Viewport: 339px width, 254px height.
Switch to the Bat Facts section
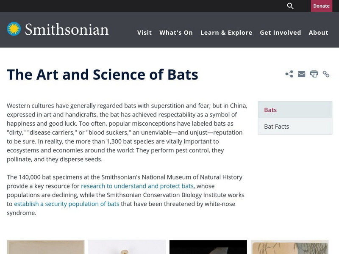pos(276,126)
